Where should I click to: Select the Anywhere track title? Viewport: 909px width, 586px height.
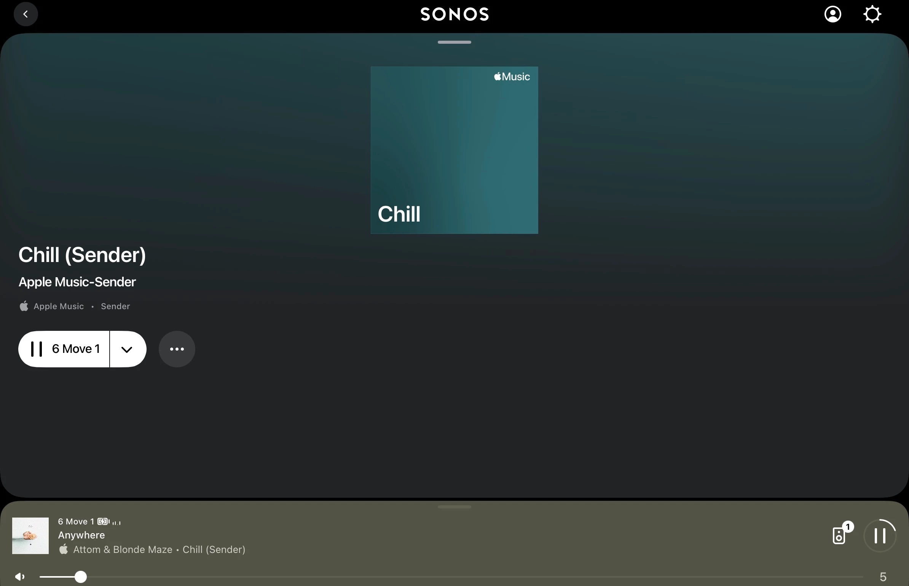click(81, 535)
